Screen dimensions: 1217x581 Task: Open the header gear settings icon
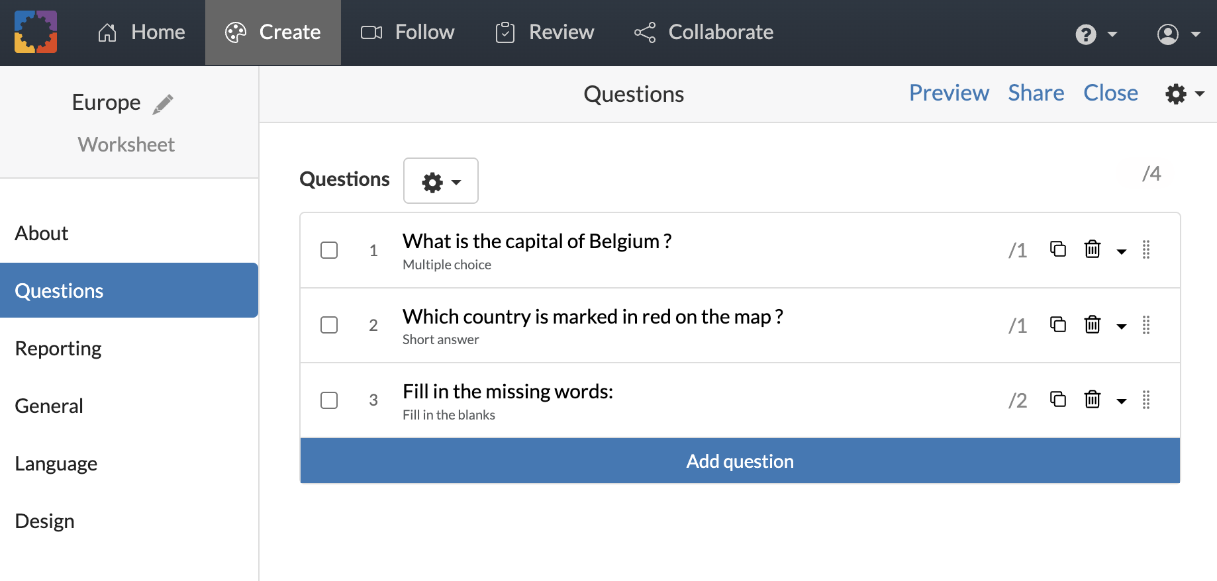1176,94
